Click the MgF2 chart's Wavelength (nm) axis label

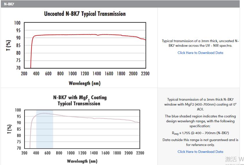tap(82, 161)
